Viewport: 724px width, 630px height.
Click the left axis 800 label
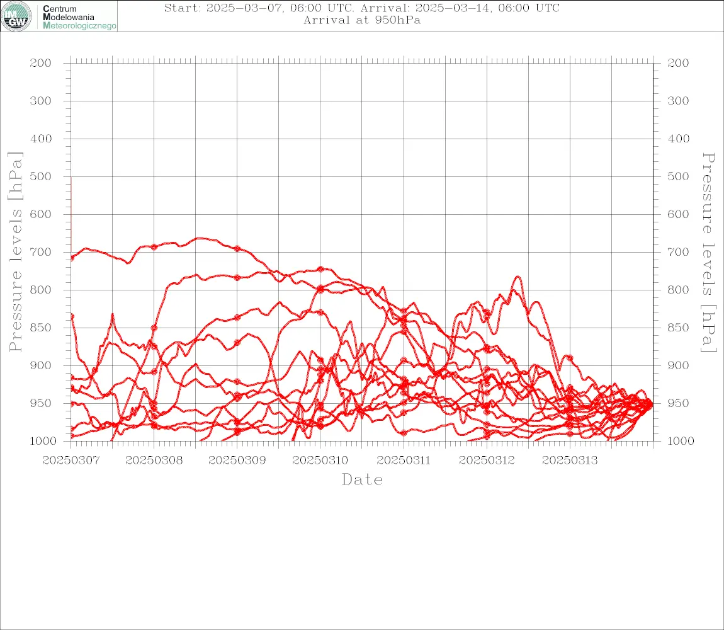(41, 290)
